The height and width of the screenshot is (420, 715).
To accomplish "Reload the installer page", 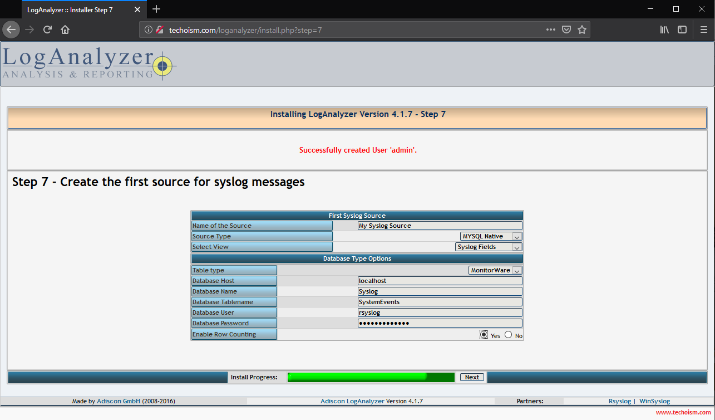I will (47, 30).
